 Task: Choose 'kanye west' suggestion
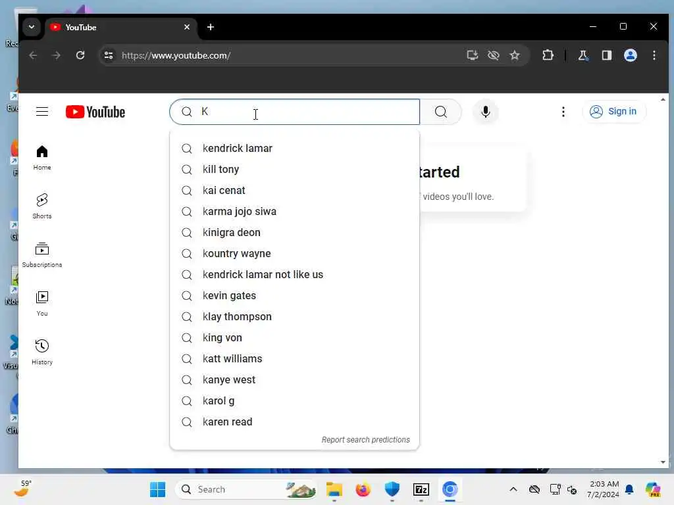point(294,379)
